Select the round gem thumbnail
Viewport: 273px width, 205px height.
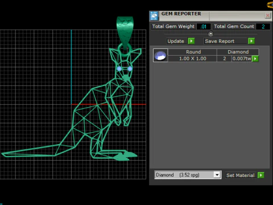pos(160,55)
